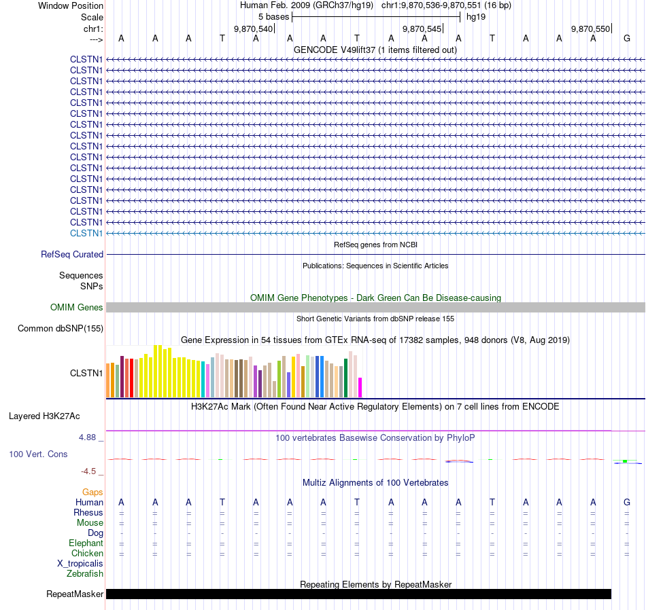The height and width of the screenshot is (610, 646).
Task: Click the GENCODE V49lift37 track title
Action: tap(375, 50)
